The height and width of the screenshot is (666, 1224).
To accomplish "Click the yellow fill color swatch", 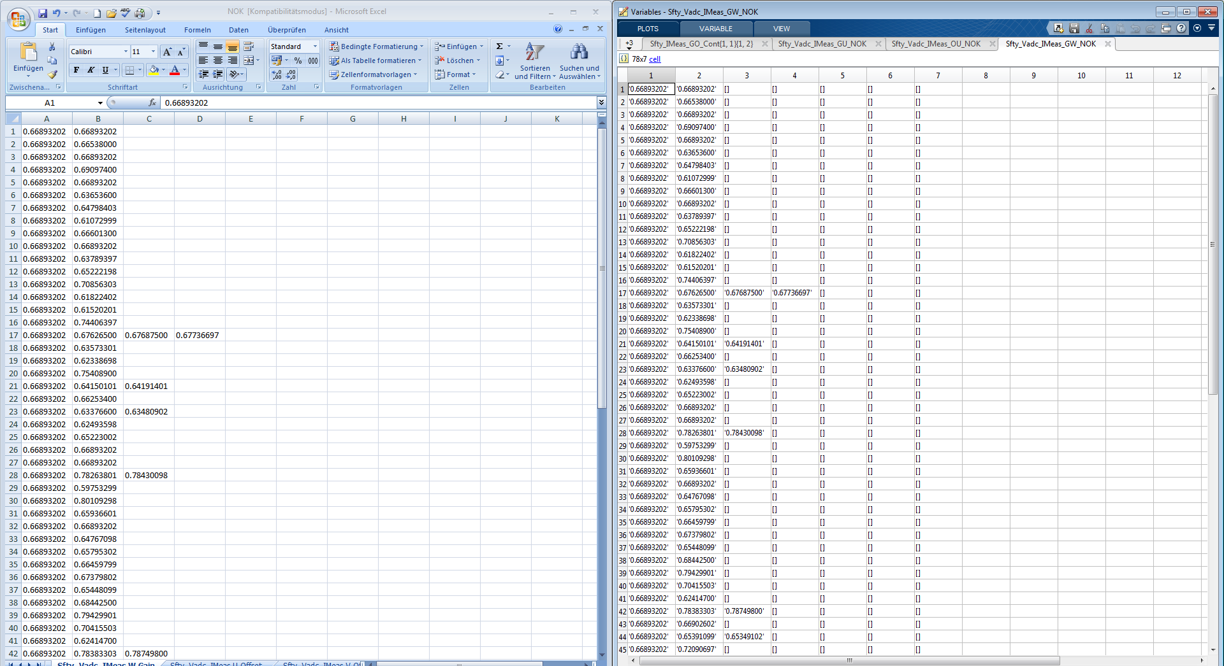I will point(154,70).
